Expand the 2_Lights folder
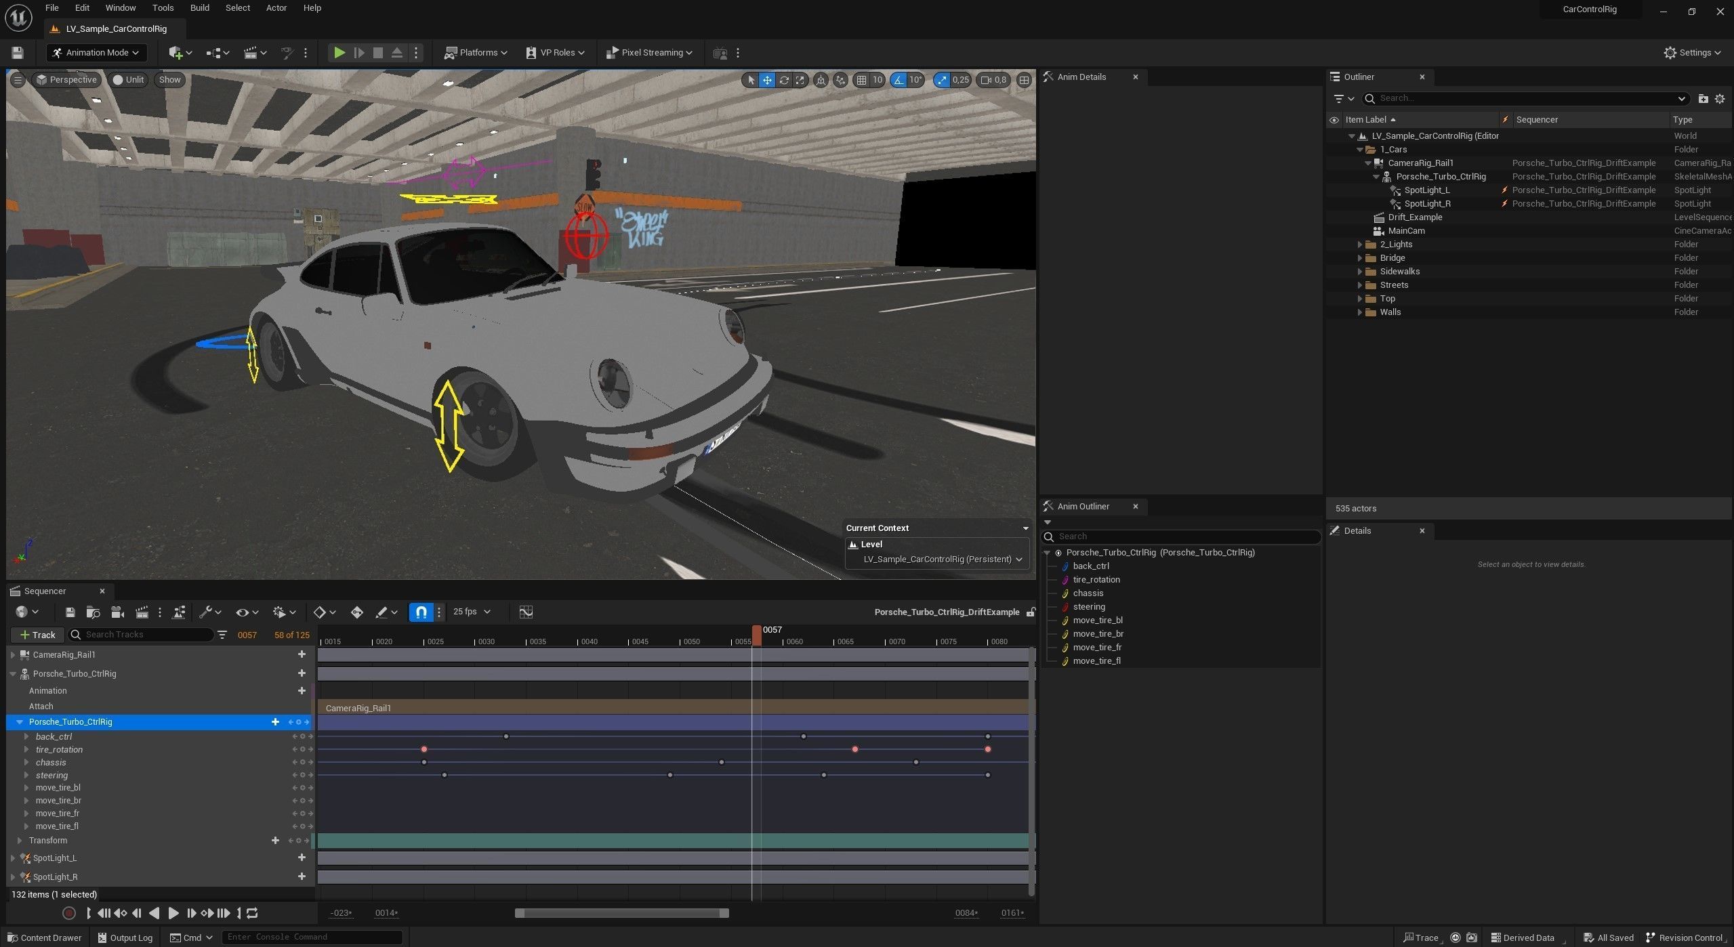 click(x=1359, y=245)
